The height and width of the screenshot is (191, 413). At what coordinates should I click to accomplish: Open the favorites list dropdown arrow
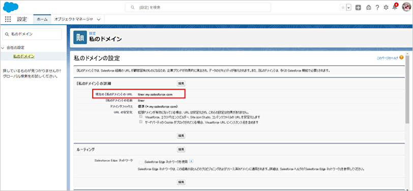point(349,8)
